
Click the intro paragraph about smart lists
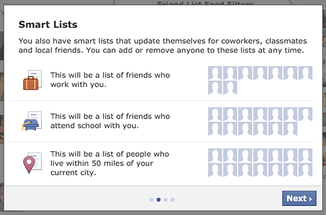pos(163,46)
